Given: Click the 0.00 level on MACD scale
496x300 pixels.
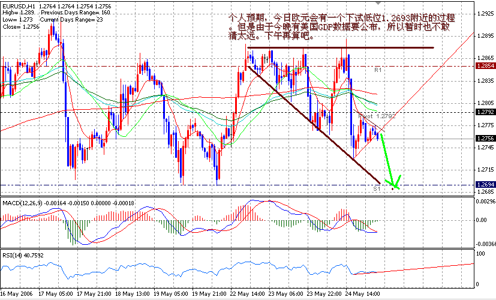Looking at the screenshot, I should (481, 220).
